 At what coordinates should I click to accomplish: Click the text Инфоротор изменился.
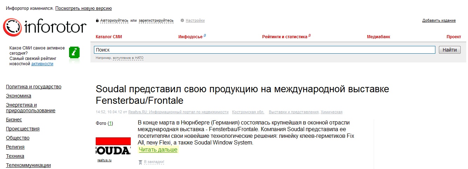click(x=30, y=8)
